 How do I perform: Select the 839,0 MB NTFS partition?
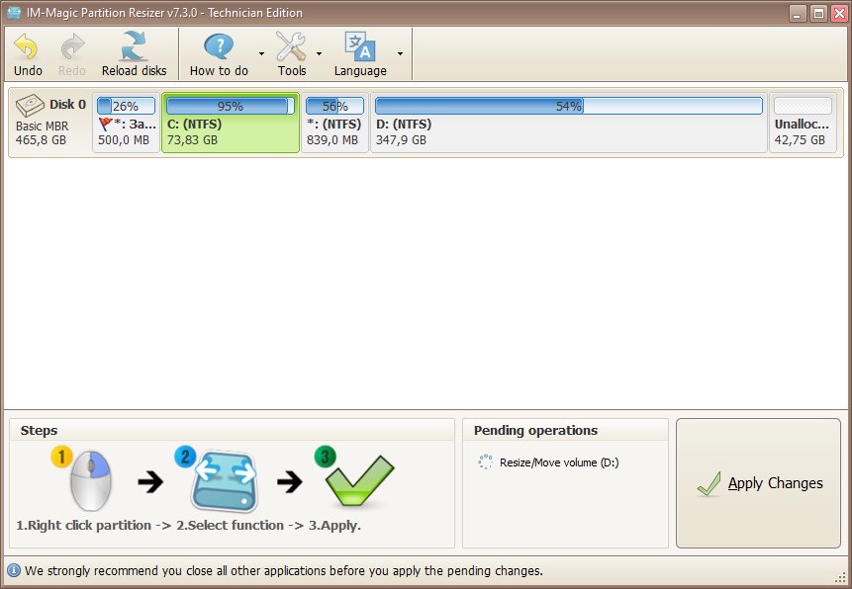334,124
